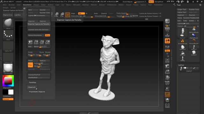This screenshot has width=204, height=114.
Task: Adjust the Intensidad Rgb slider
Action: point(82,16)
